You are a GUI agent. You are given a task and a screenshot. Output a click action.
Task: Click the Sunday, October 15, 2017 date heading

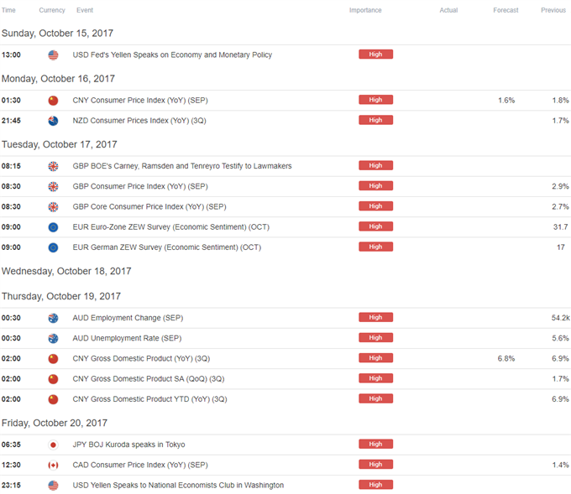(x=58, y=34)
